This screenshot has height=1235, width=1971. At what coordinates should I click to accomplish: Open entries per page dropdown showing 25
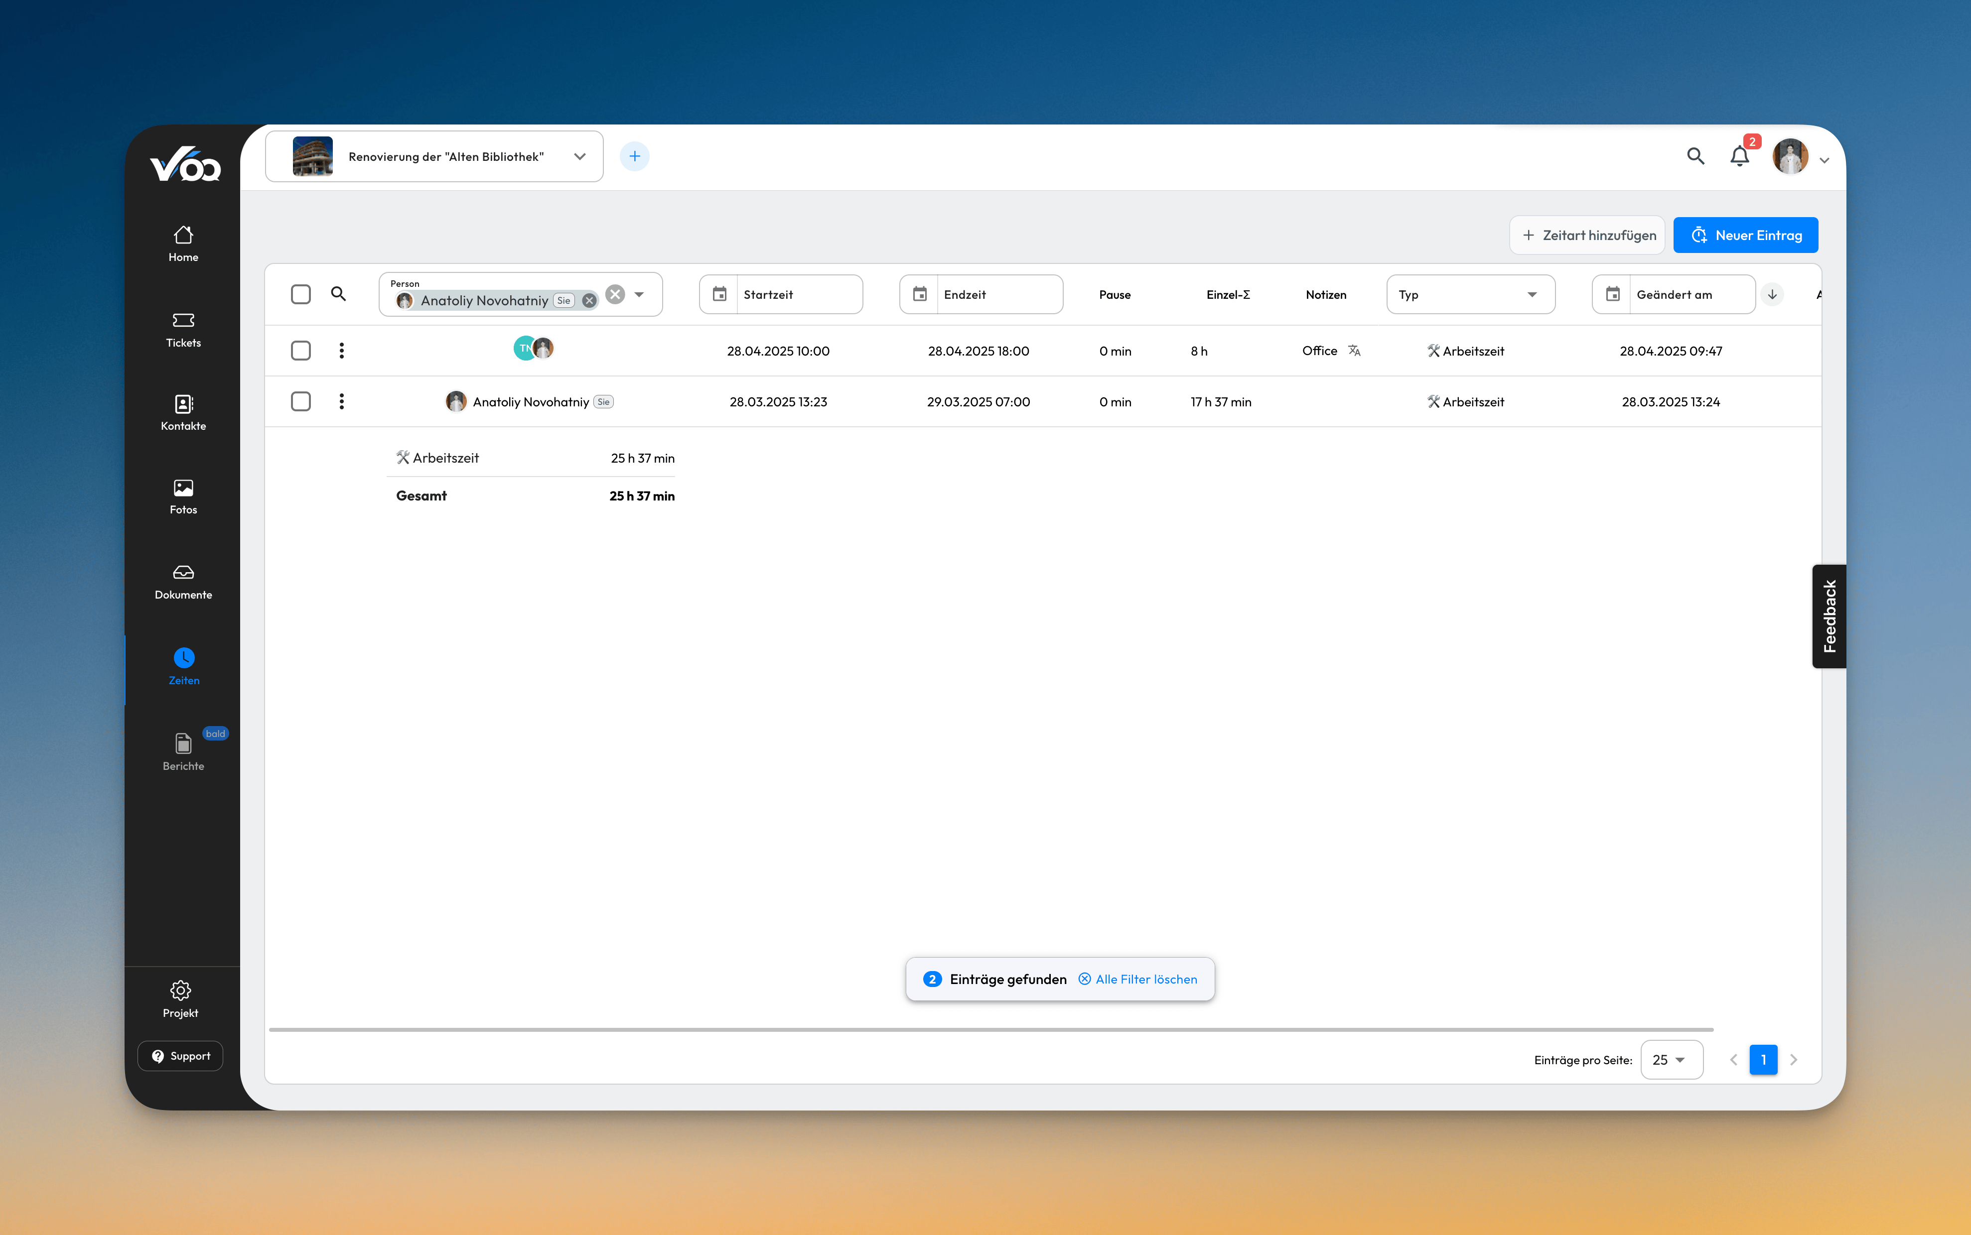pyautogui.click(x=1671, y=1059)
